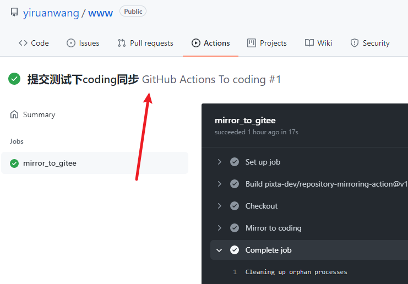Switch to the Wiki tab

pos(318,43)
